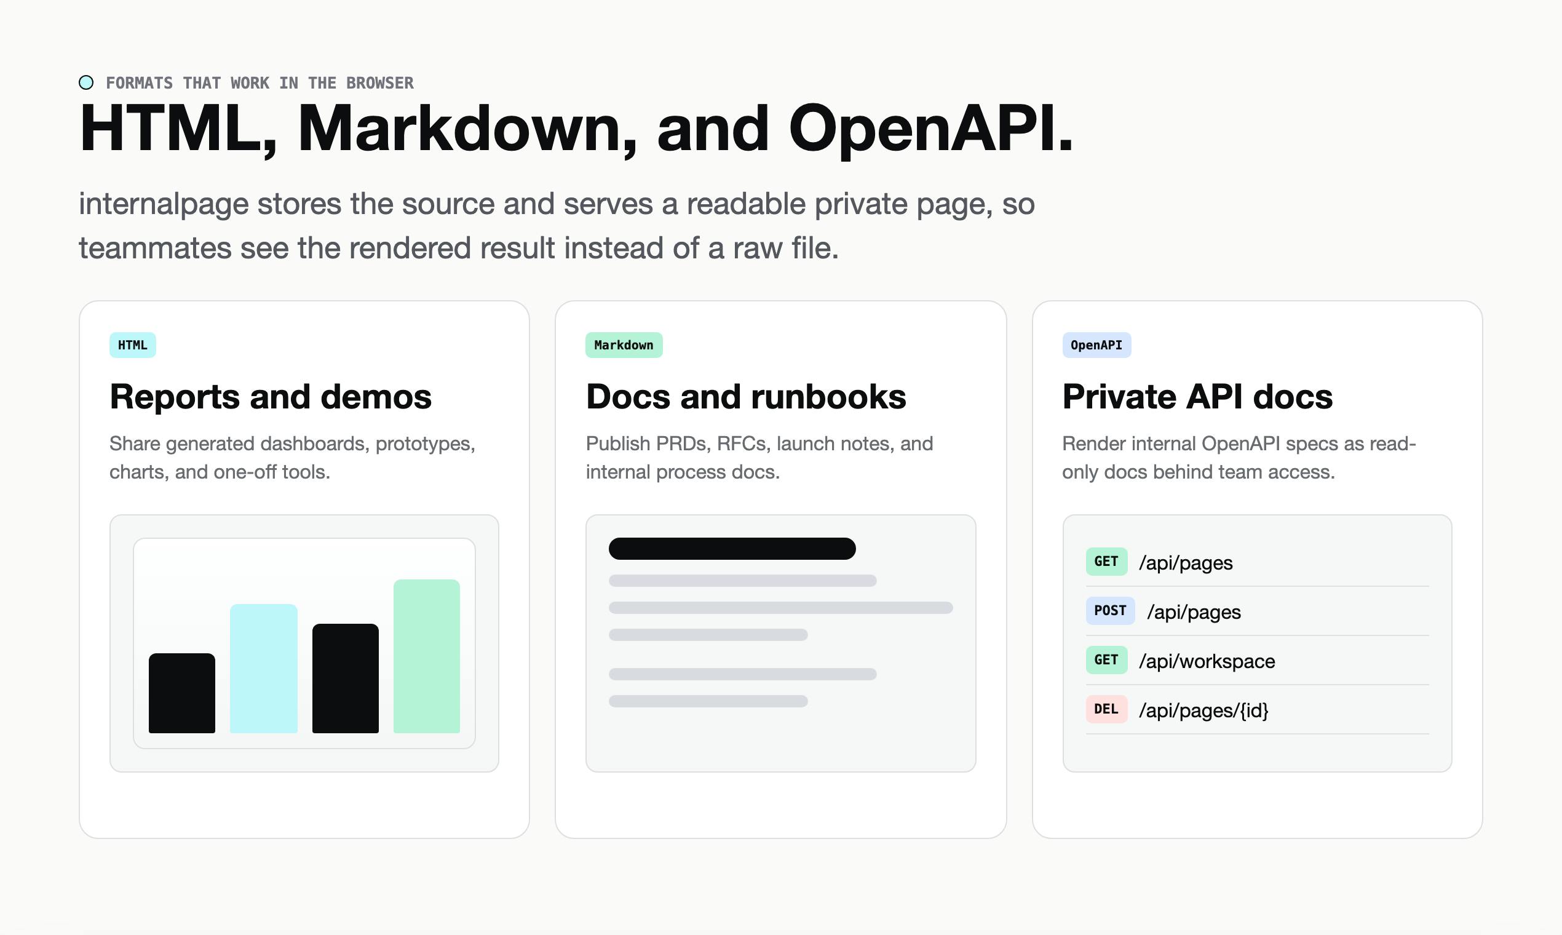Viewport: 1562px width, 935px height.
Task: Select the 'Private API docs' card title
Action: (x=1197, y=397)
